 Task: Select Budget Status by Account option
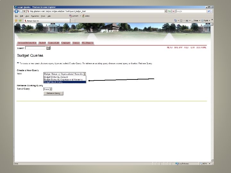coord(65,77)
